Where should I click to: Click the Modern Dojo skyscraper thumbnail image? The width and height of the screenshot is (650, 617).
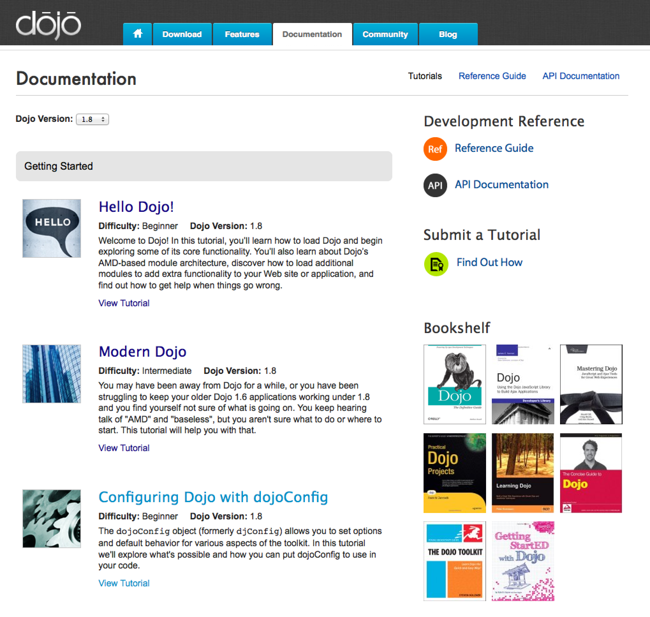pos(51,374)
